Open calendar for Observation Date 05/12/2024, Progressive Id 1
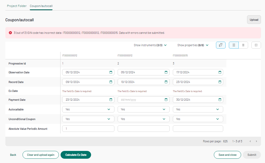This screenshot has height=163, width=265. [x=111, y=72]
